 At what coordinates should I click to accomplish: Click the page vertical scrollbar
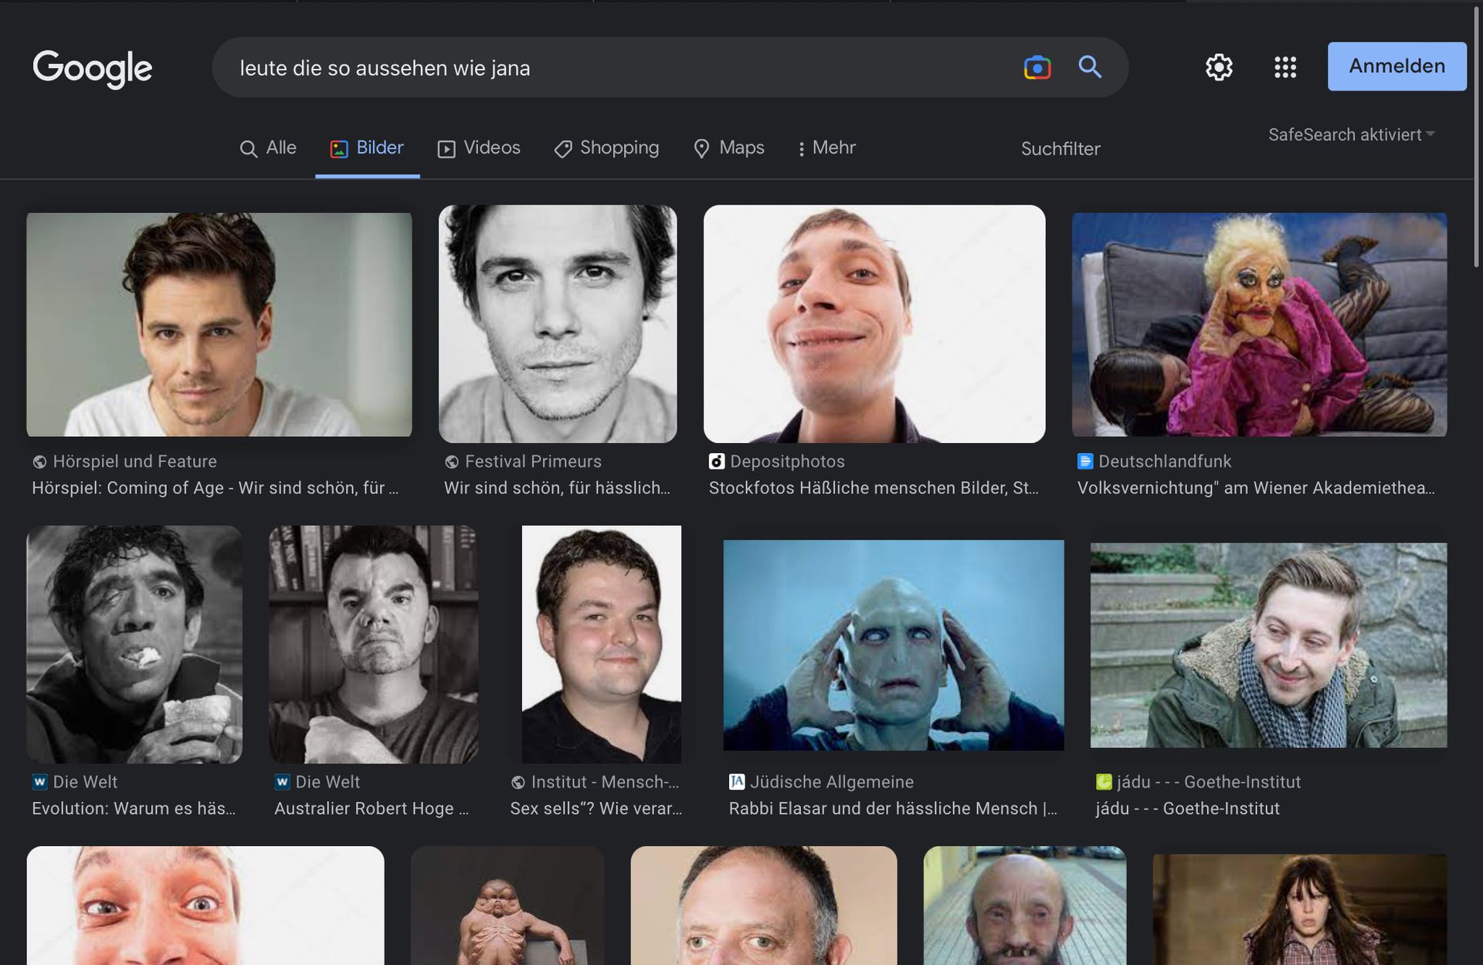click(1476, 139)
